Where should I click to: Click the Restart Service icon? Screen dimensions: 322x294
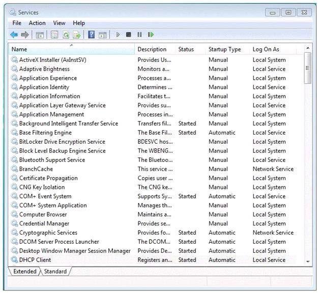point(151,35)
